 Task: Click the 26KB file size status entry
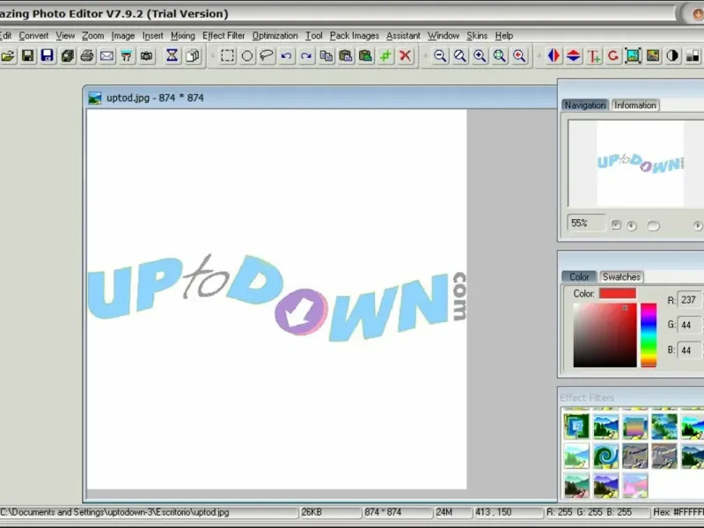point(312,512)
